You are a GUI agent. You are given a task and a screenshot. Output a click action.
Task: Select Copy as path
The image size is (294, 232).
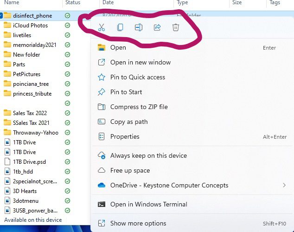[192, 122]
